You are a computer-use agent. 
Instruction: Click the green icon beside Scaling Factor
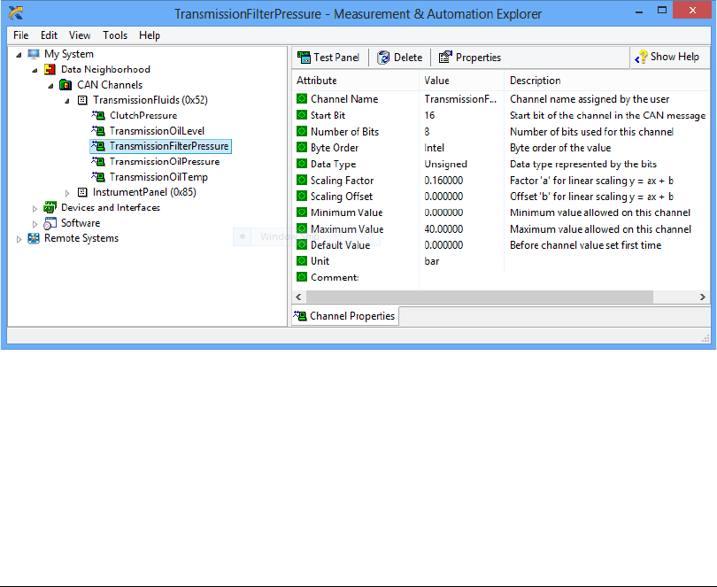(x=302, y=181)
